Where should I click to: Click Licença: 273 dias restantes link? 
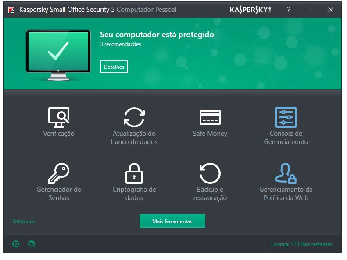[x=302, y=244]
